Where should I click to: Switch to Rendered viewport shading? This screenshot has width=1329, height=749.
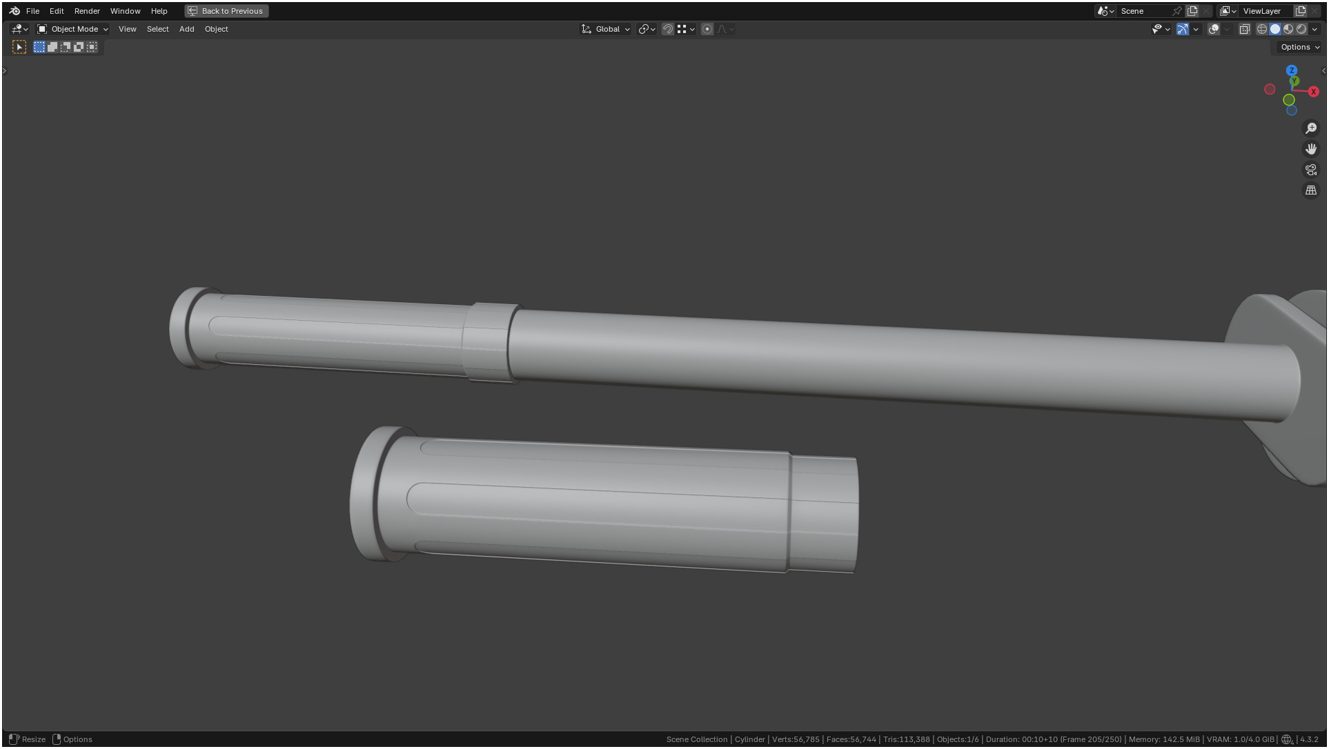(x=1301, y=29)
